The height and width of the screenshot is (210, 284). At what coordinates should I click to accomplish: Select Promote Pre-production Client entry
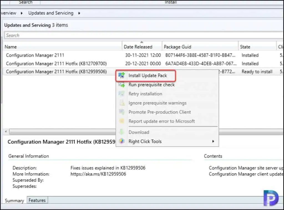click(x=159, y=112)
